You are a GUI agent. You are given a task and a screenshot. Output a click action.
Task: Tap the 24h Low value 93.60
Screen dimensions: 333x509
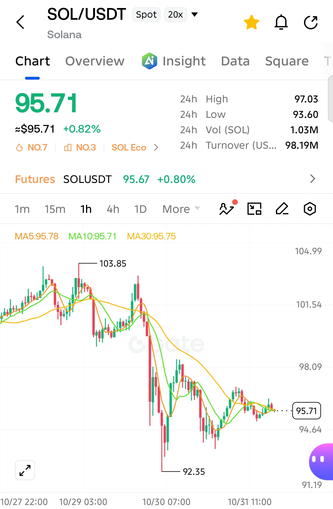[306, 114]
